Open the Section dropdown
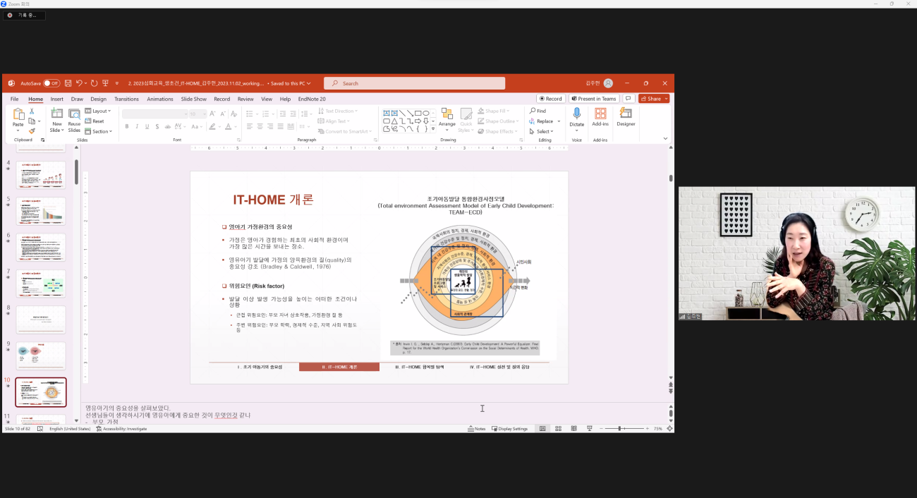The image size is (917, 498). pyautogui.click(x=98, y=131)
